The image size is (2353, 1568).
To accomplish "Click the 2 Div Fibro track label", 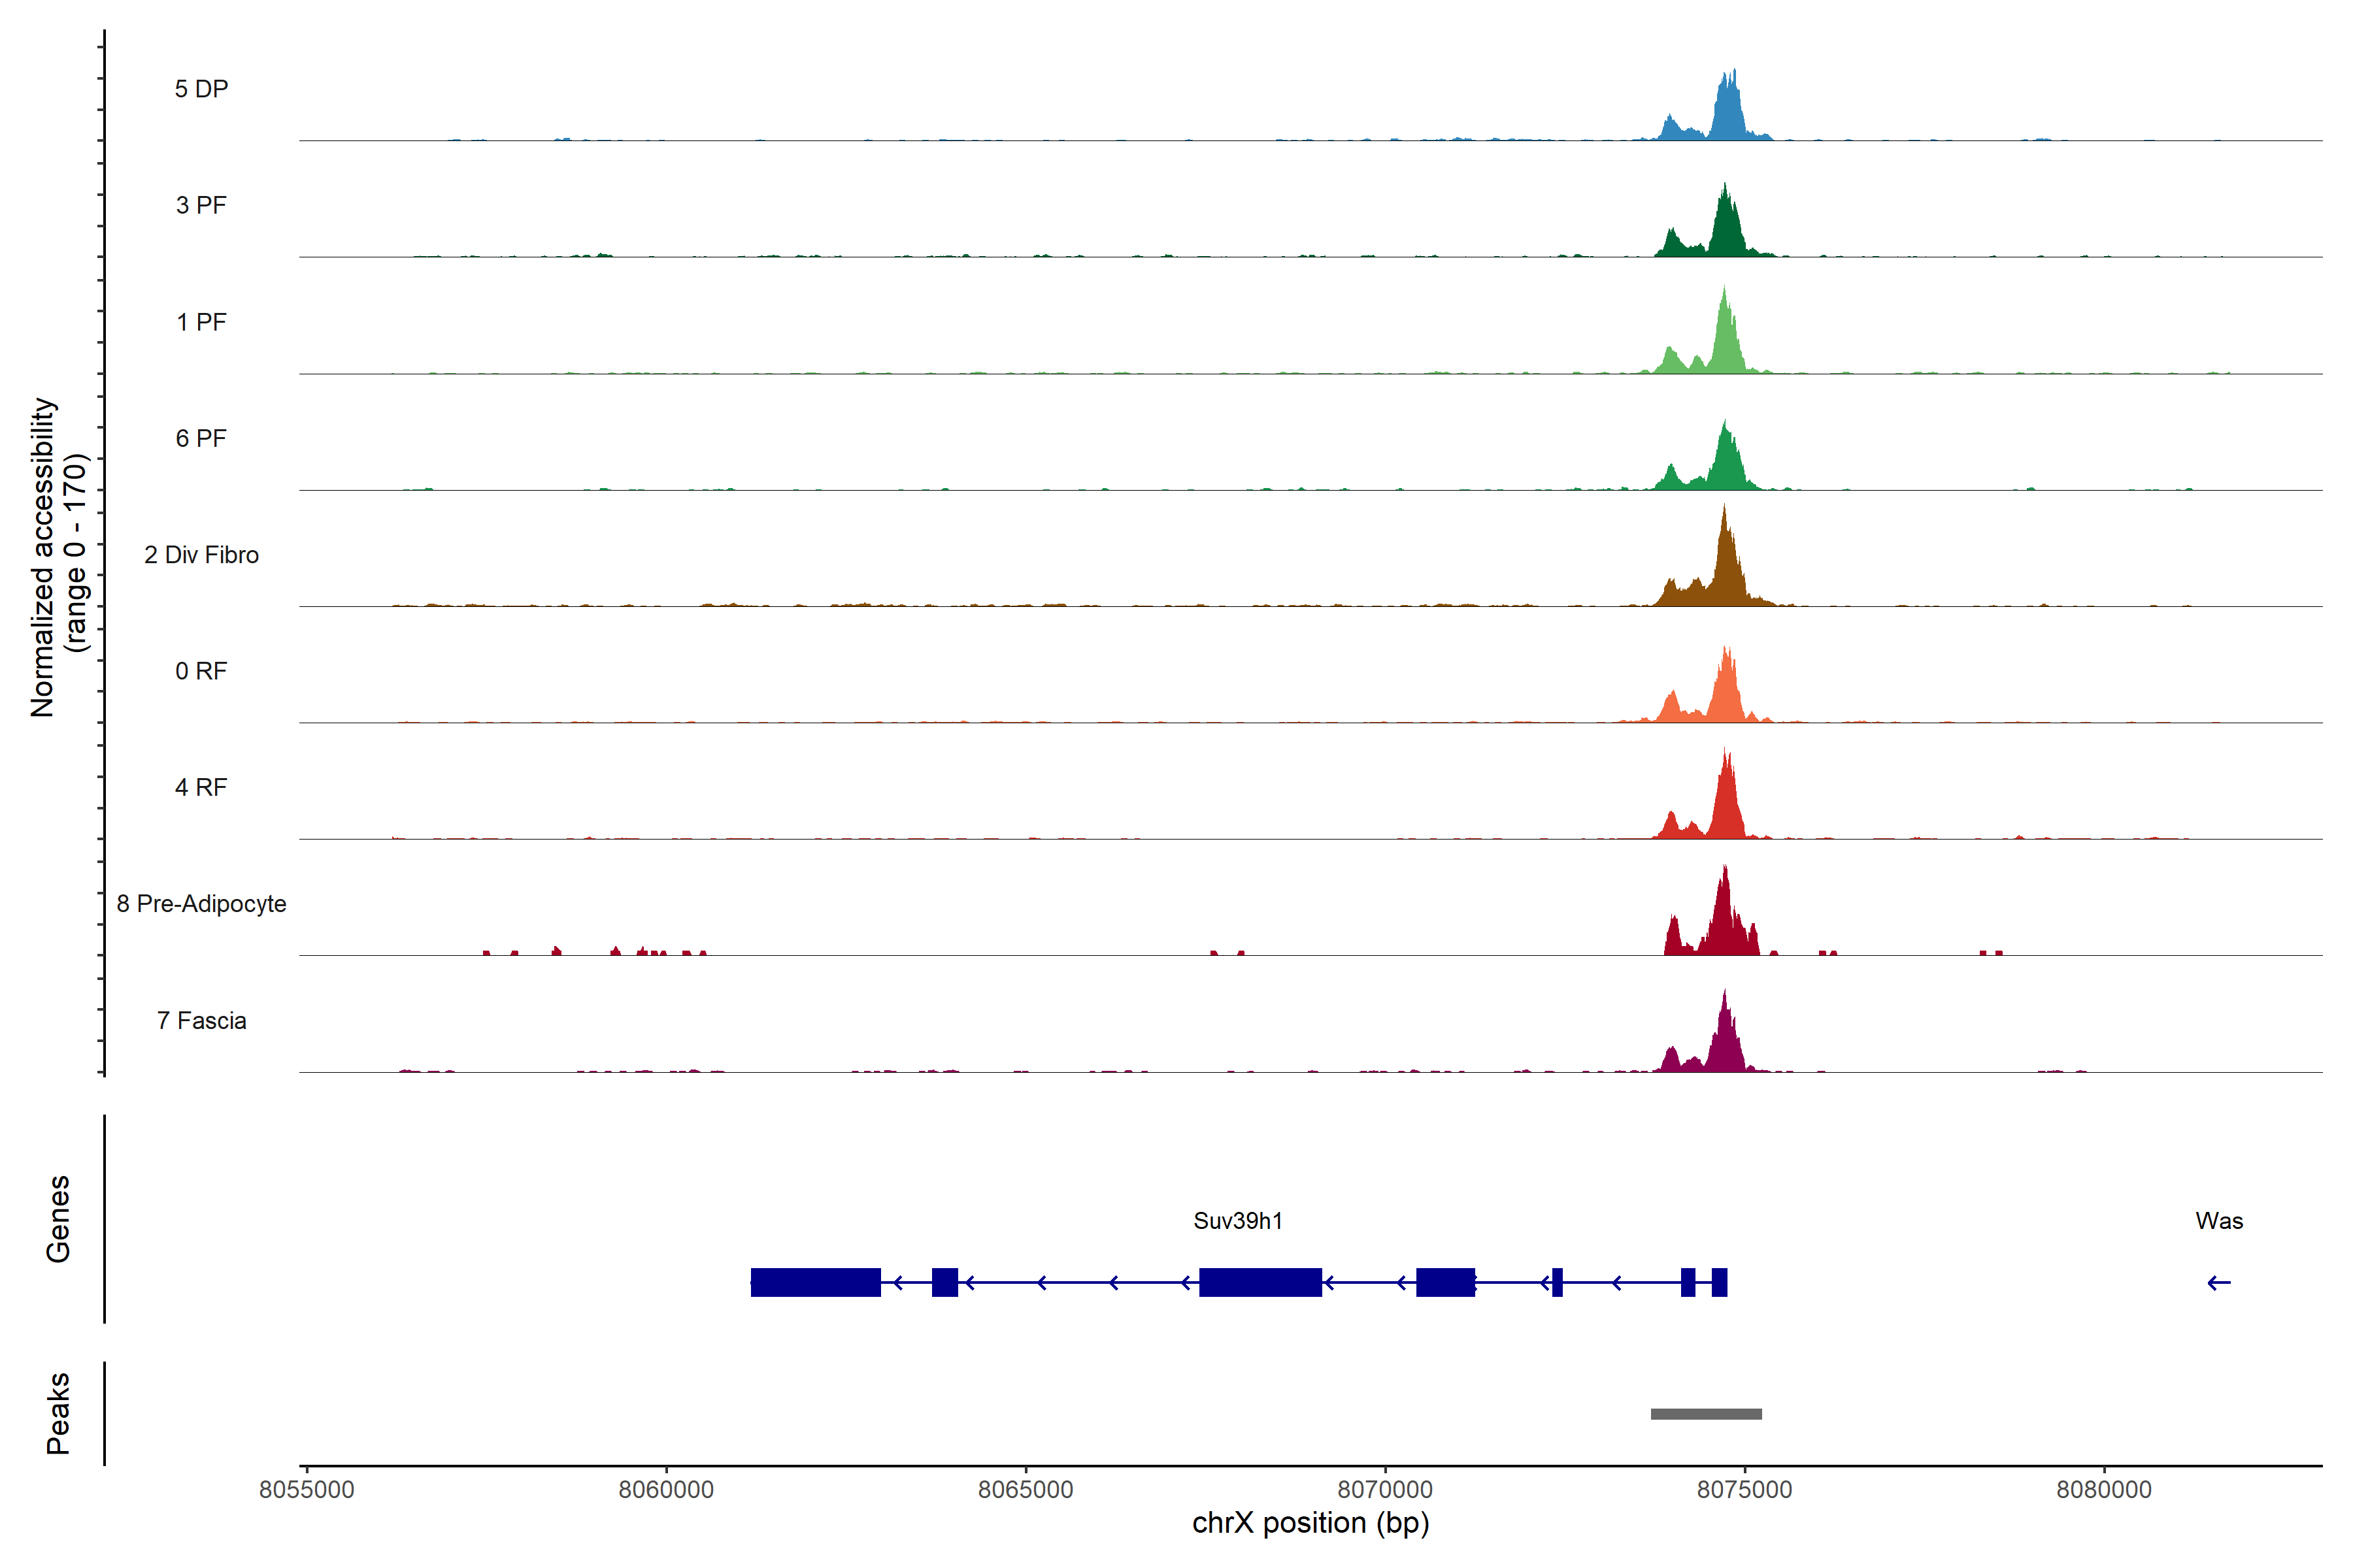I will click(201, 555).
